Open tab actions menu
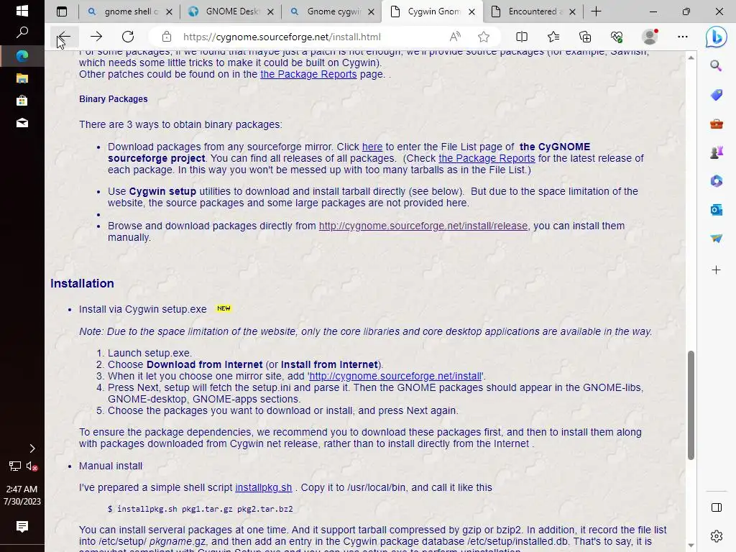 click(x=62, y=11)
